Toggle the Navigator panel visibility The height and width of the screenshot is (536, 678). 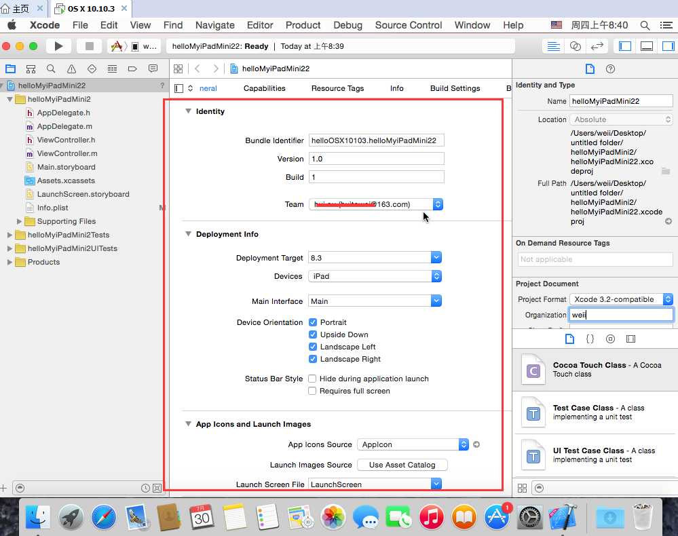625,46
